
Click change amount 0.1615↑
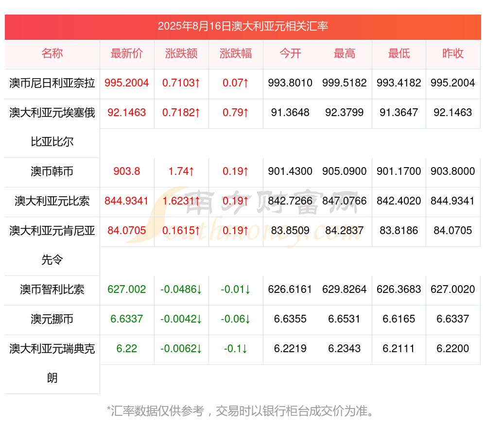(181, 230)
